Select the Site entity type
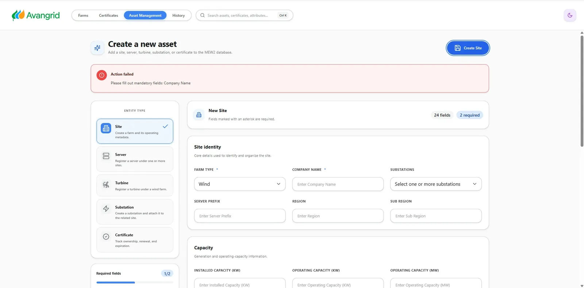Image resolution: width=584 pixels, height=288 pixels. 135,131
